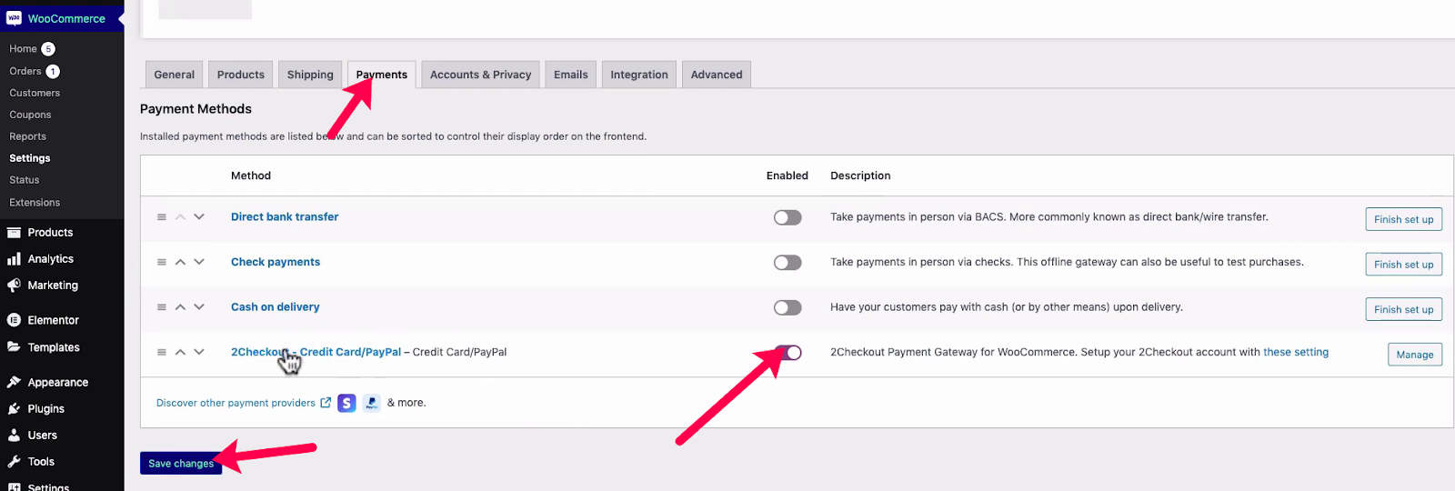
Task: Open the Products sidebar menu icon
Action: point(14,233)
